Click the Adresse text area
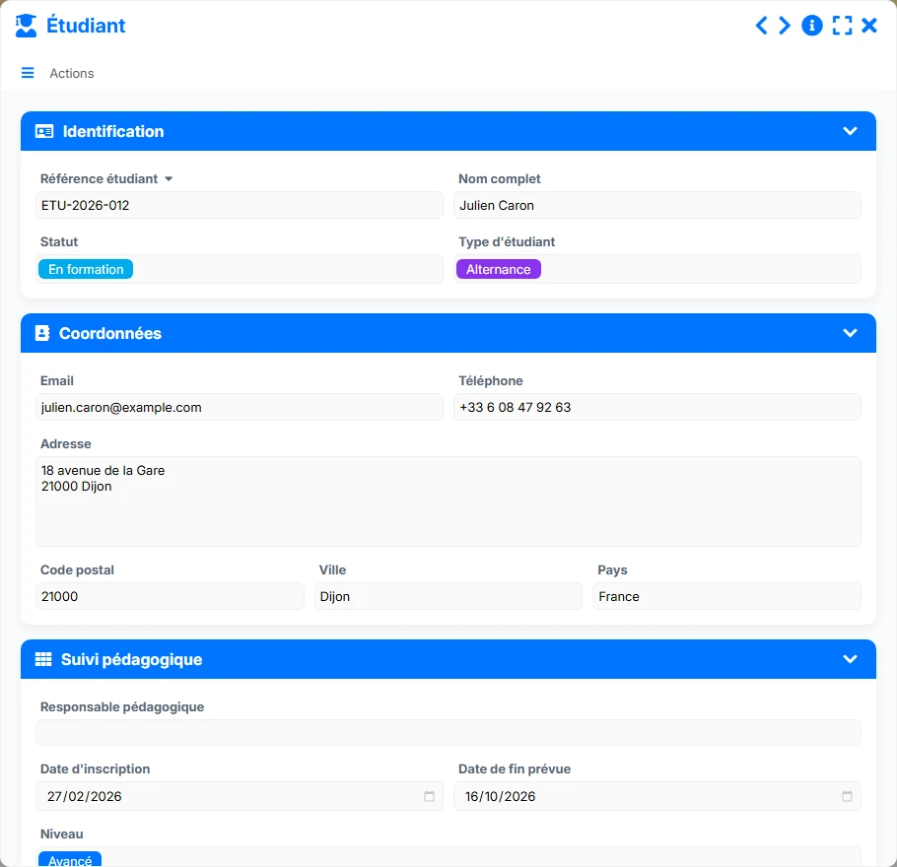Viewport: 897px width, 867px height. pos(448,501)
